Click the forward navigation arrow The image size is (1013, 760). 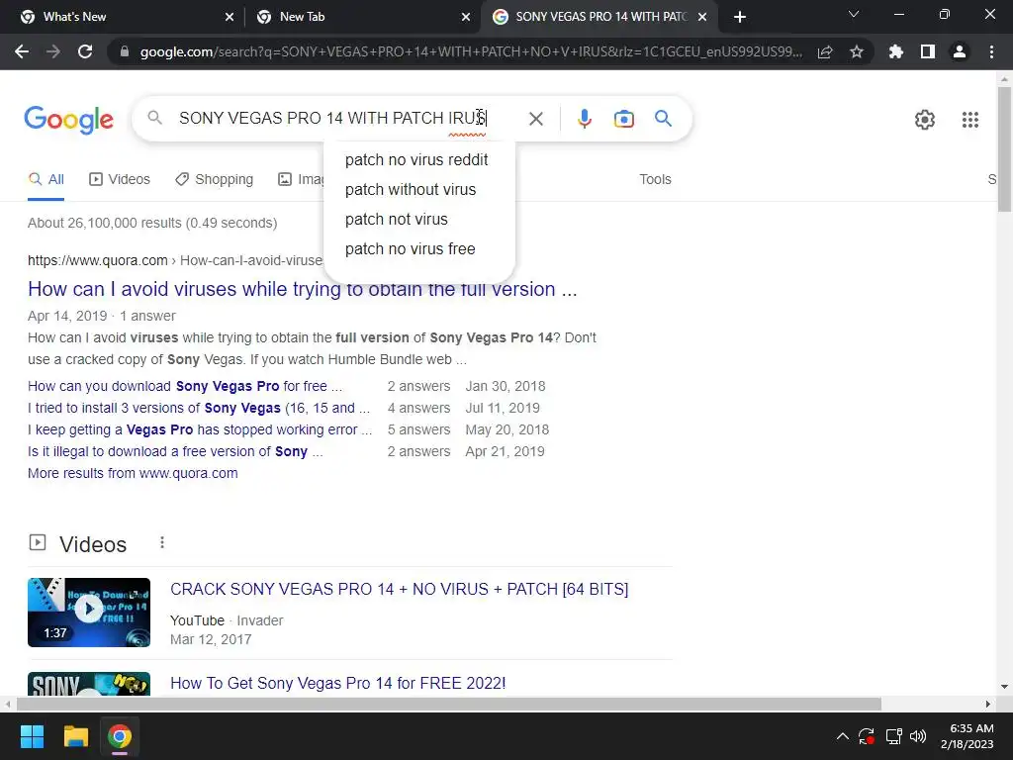click(x=53, y=51)
